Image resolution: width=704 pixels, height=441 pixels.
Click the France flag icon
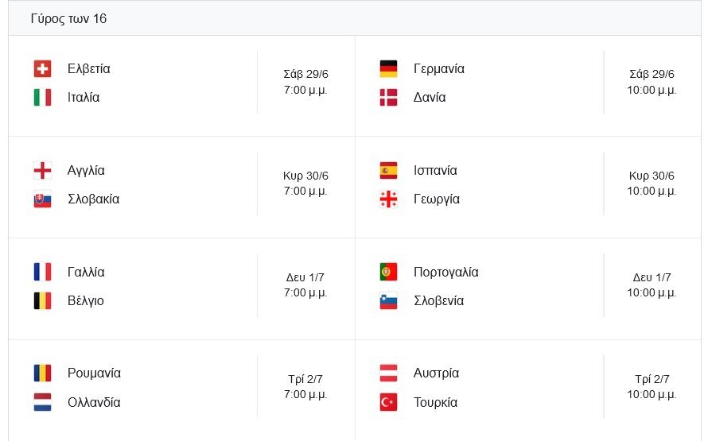coord(43,273)
